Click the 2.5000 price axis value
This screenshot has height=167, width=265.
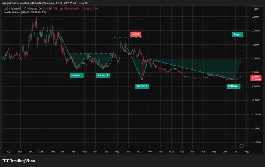[255, 17]
